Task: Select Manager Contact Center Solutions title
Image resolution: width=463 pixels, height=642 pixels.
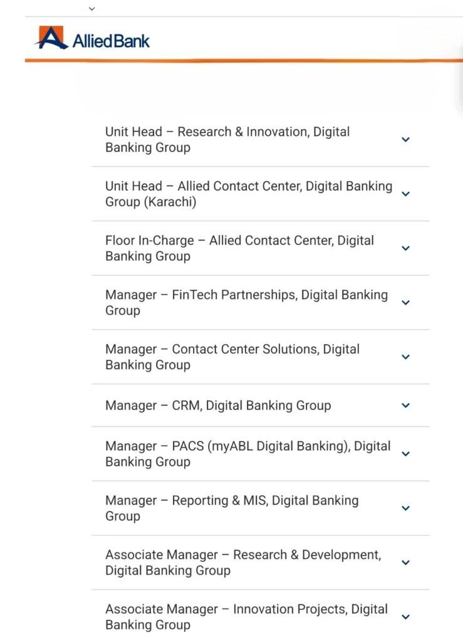Action: 232,357
